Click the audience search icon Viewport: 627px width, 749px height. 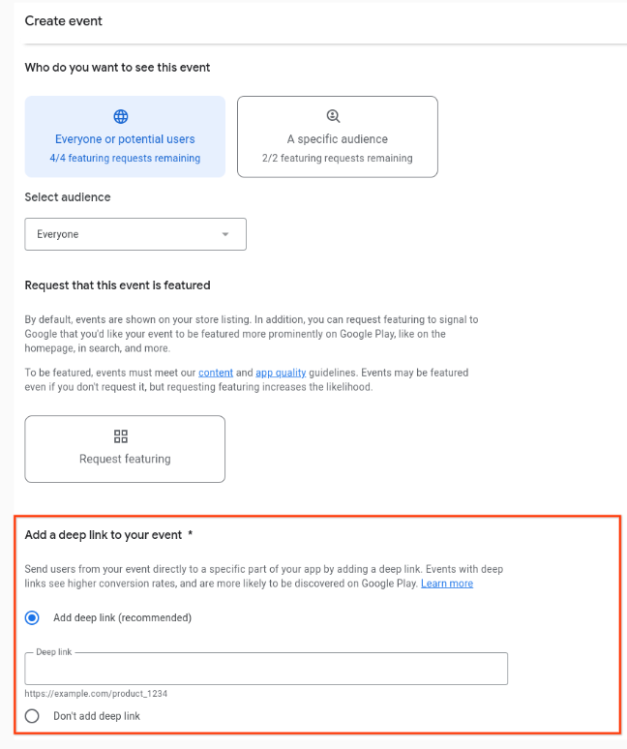pyautogui.click(x=333, y=116)
